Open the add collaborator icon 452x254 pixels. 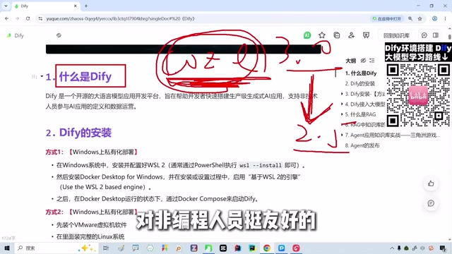(x=351, y=35)
